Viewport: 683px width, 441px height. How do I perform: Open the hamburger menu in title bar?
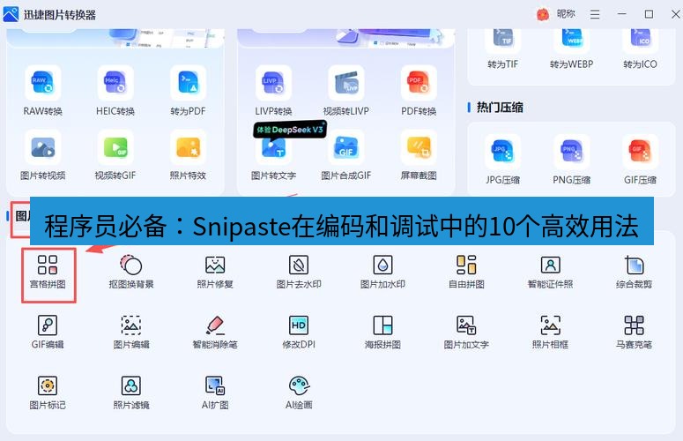[595, 14]
